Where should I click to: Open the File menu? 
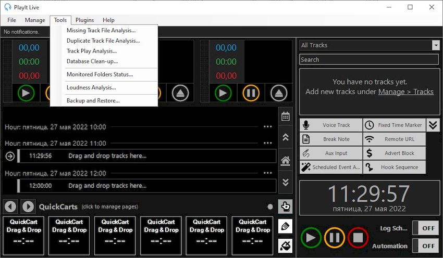tap(11, 20)
